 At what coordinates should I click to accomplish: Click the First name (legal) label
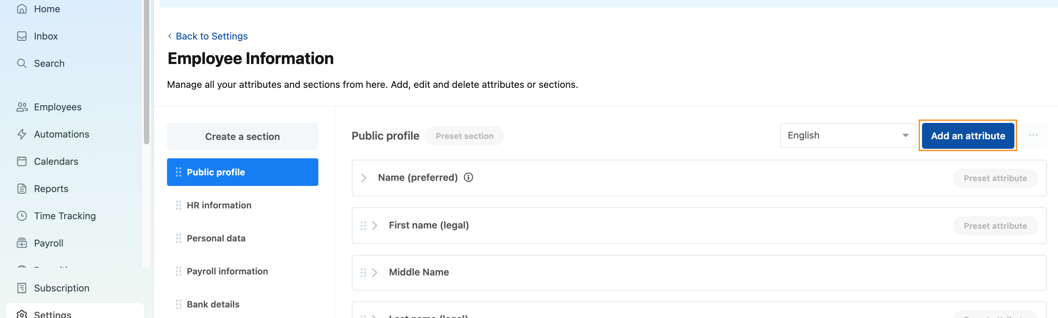pos(429,225)
